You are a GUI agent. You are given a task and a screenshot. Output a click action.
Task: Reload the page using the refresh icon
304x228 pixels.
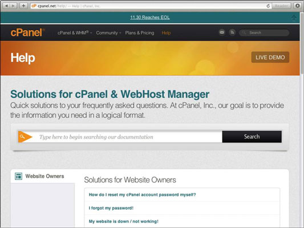click(268, 6)
